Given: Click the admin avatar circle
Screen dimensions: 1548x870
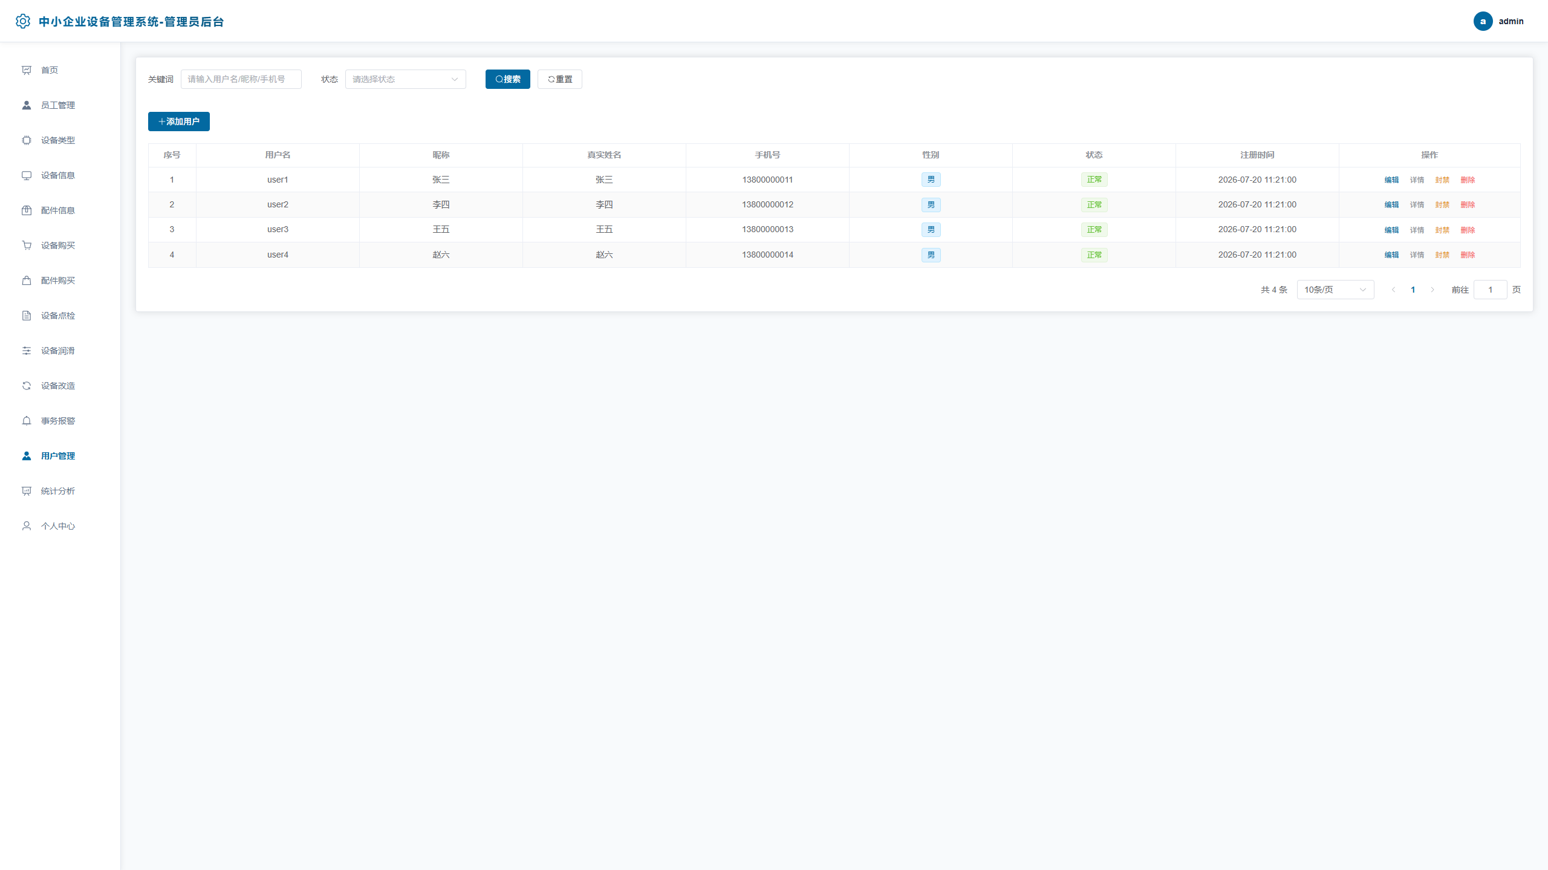Looking at the screenshot, I should click(x=1483, y=21).
